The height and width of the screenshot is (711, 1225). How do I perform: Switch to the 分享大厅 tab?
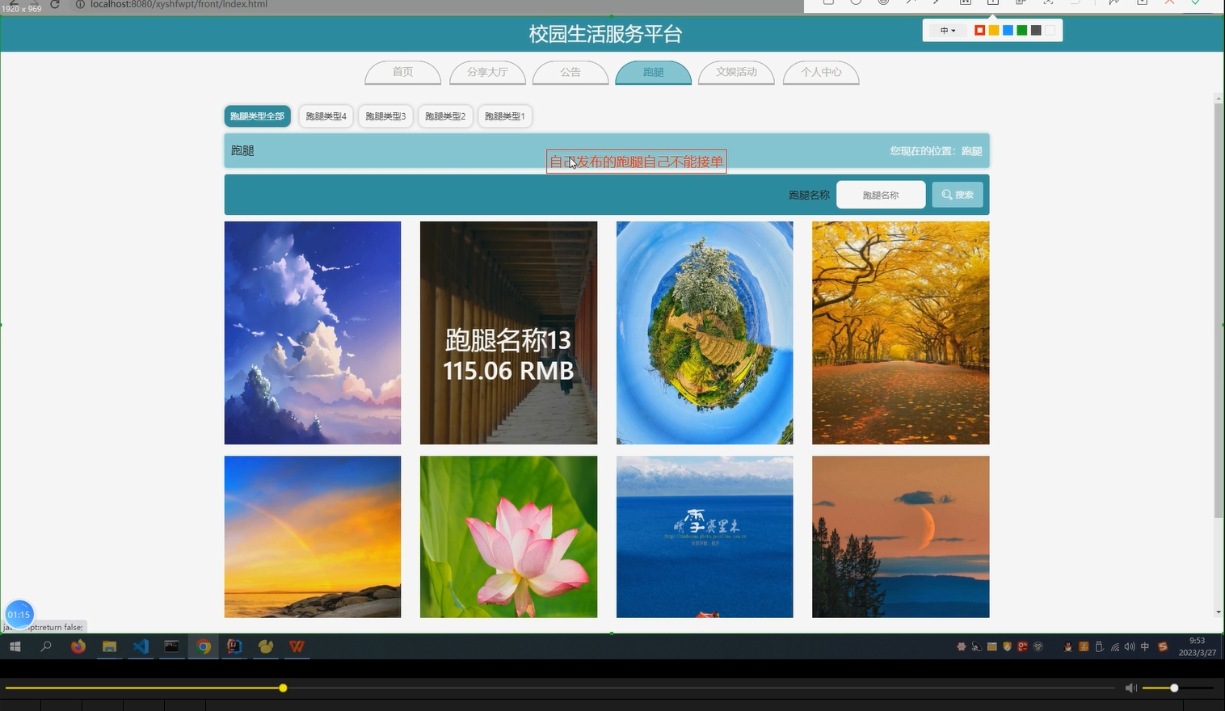pos(487,72)
